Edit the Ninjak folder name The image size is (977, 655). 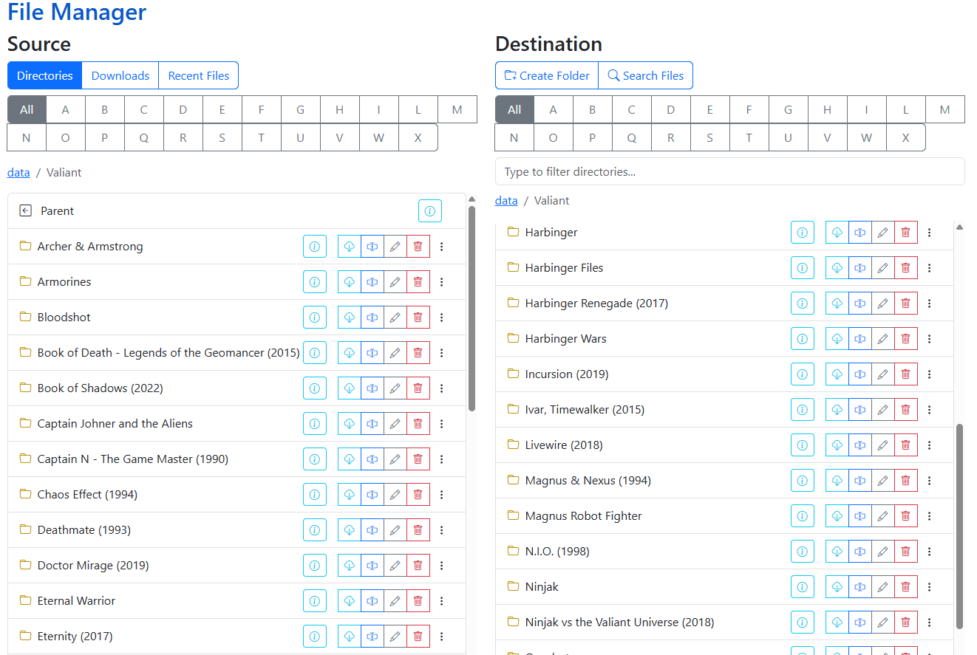click(x=883, y=586)
